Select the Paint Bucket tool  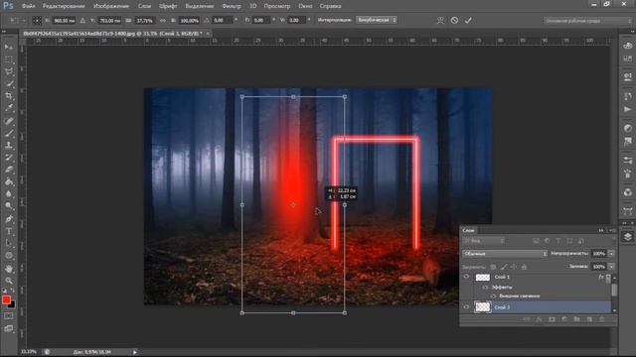[9, 181]
